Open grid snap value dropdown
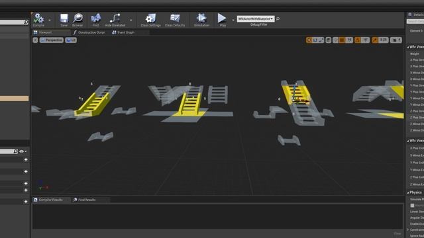Viewport: 424px width, 238px height. click(349, 40)
